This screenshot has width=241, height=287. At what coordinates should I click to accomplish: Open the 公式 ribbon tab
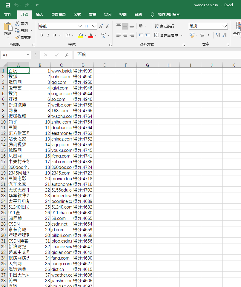pyautogui.click(x=77, y=14)
